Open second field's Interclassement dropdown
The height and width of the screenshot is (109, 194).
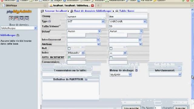125,40
